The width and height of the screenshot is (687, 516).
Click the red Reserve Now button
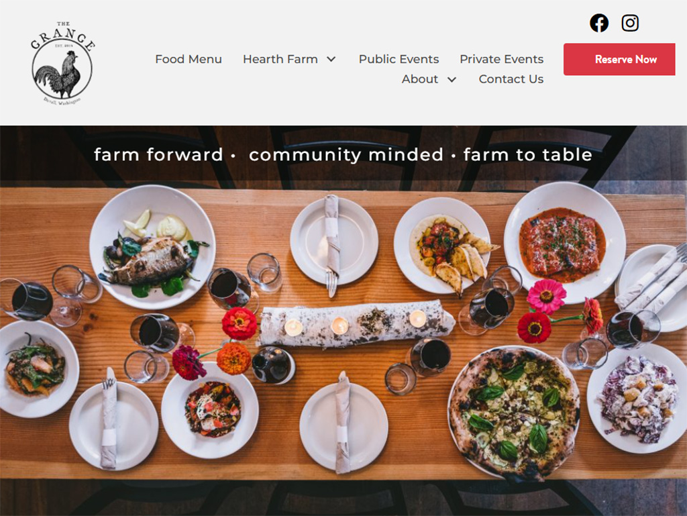[619, 59]
